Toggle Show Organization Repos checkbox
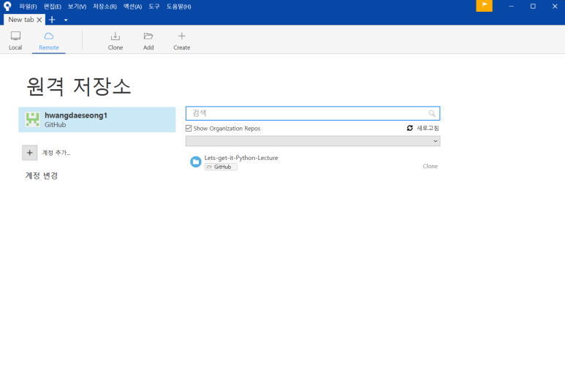This screenshot has height=369, width=565. click(189, 129)
